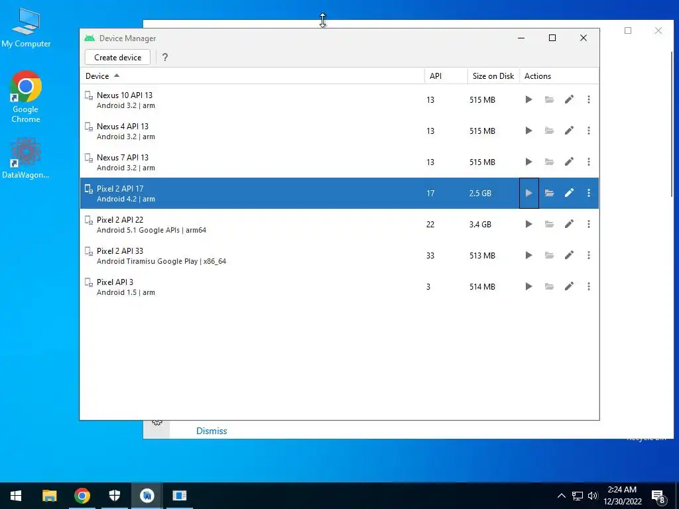
Task: Open folder for Pixel 2 API 17
Action: pos(549,193)
